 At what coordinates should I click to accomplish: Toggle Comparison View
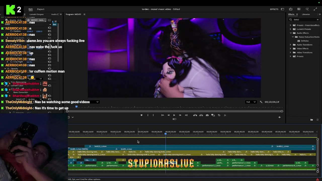[x=213, y=115]
